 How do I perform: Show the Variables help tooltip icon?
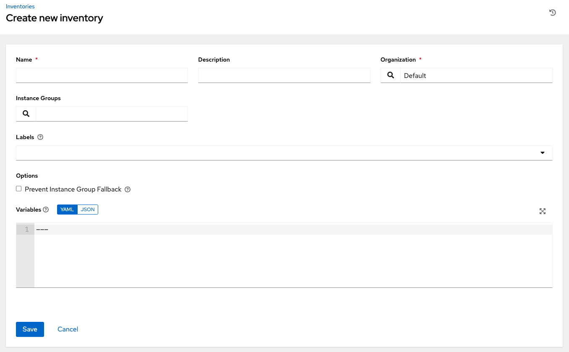point(46,210)
